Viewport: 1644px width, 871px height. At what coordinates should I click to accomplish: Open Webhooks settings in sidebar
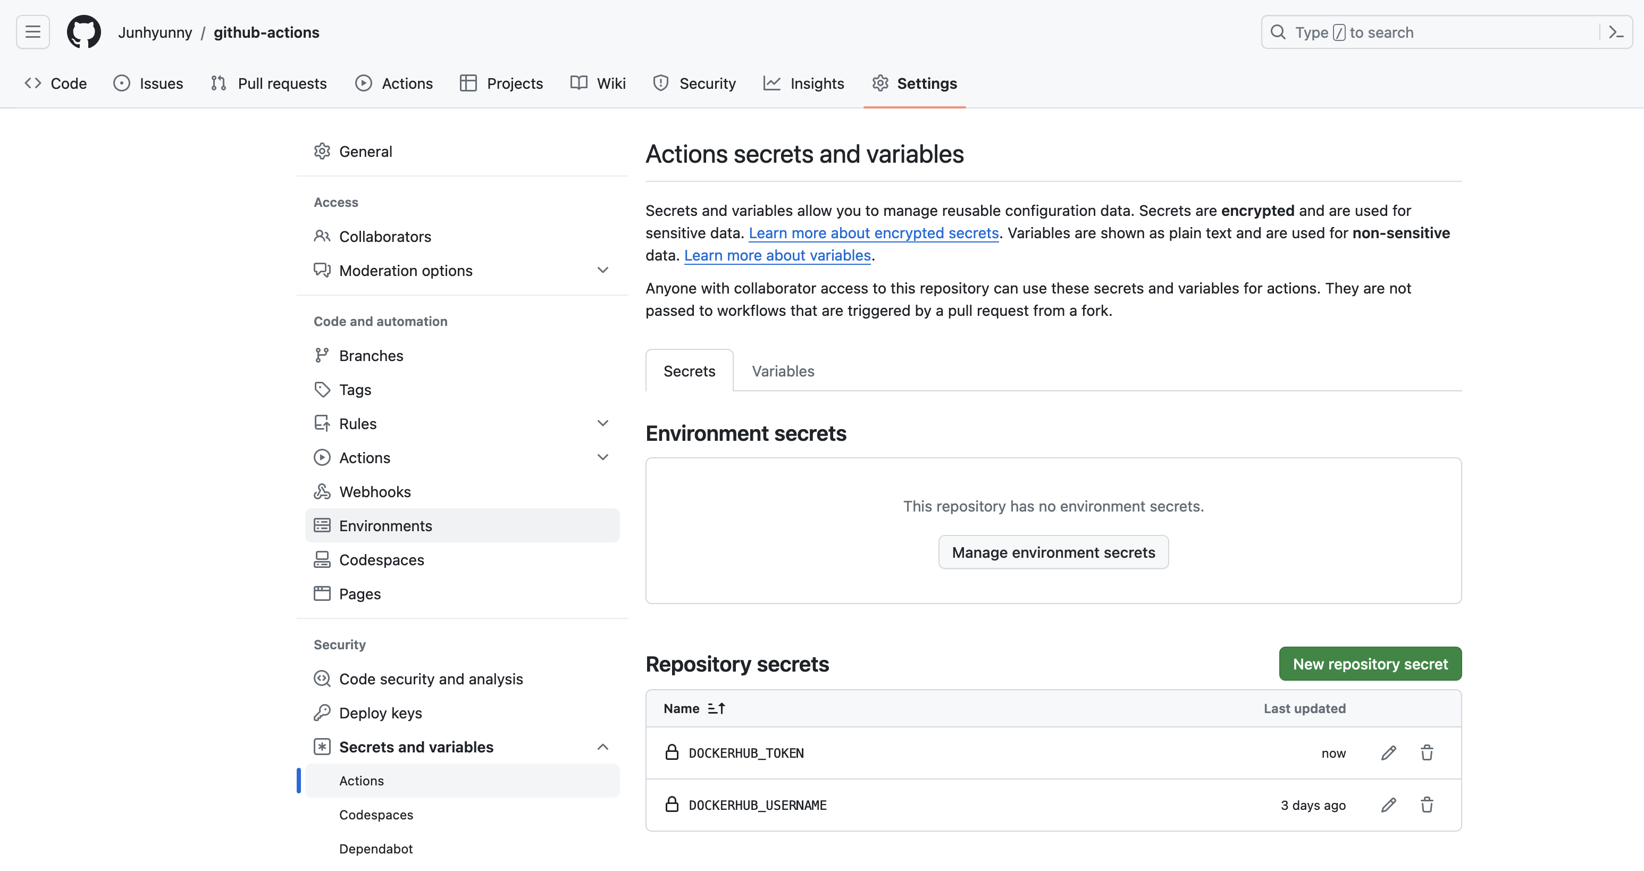pos(375,492)
